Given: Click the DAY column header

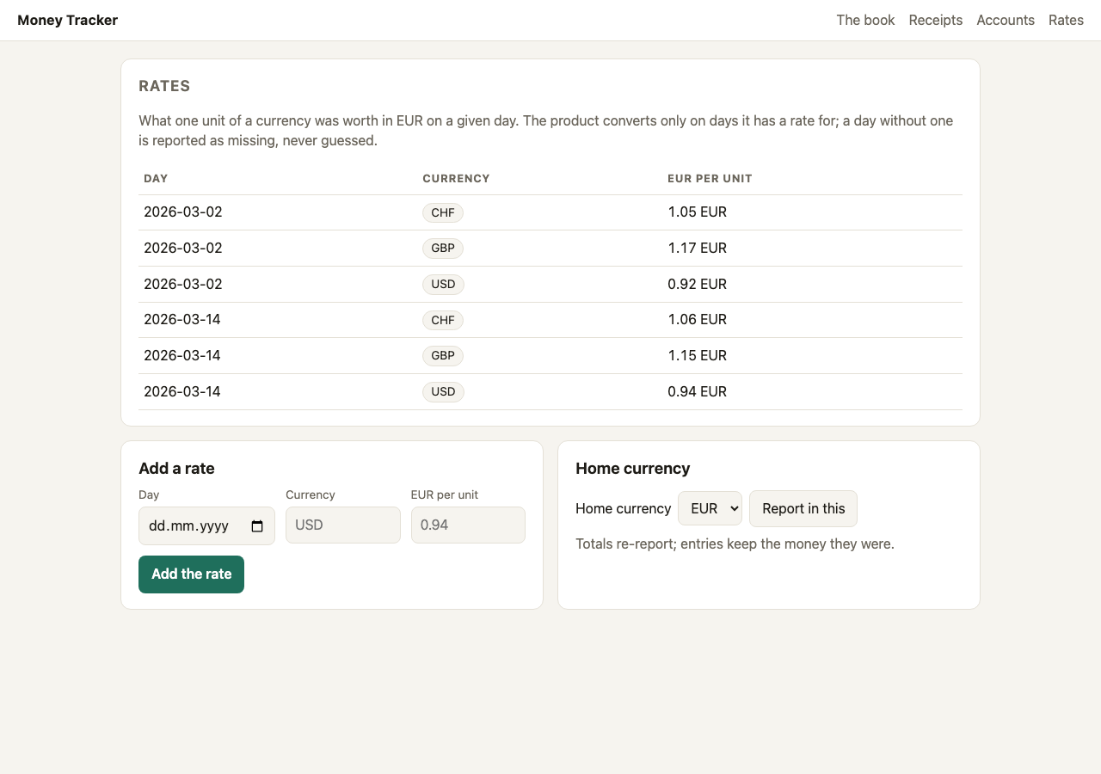Looking at the screenshot, I should click(x=156, y=179).
